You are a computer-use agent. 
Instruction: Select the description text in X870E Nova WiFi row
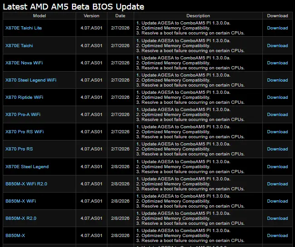pos(190,63)
